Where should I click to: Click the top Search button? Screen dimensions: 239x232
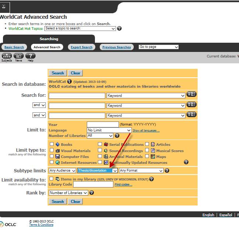point(58,73)
